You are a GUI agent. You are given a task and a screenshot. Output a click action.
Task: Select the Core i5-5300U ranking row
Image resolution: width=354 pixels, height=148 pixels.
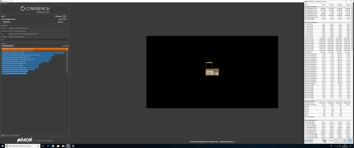35,67
